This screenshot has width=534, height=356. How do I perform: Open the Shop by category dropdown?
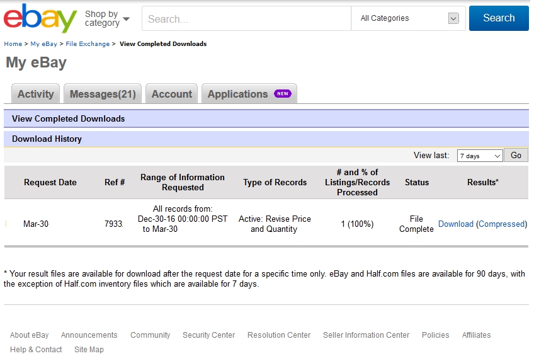pyautogui.click(x=107, y=18)
